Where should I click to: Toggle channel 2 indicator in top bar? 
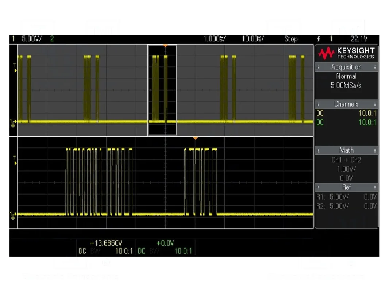[x=52, y=39]
